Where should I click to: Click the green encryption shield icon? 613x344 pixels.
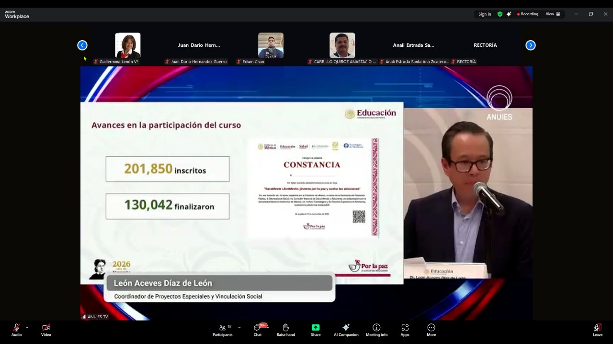(x=500, y=14)
